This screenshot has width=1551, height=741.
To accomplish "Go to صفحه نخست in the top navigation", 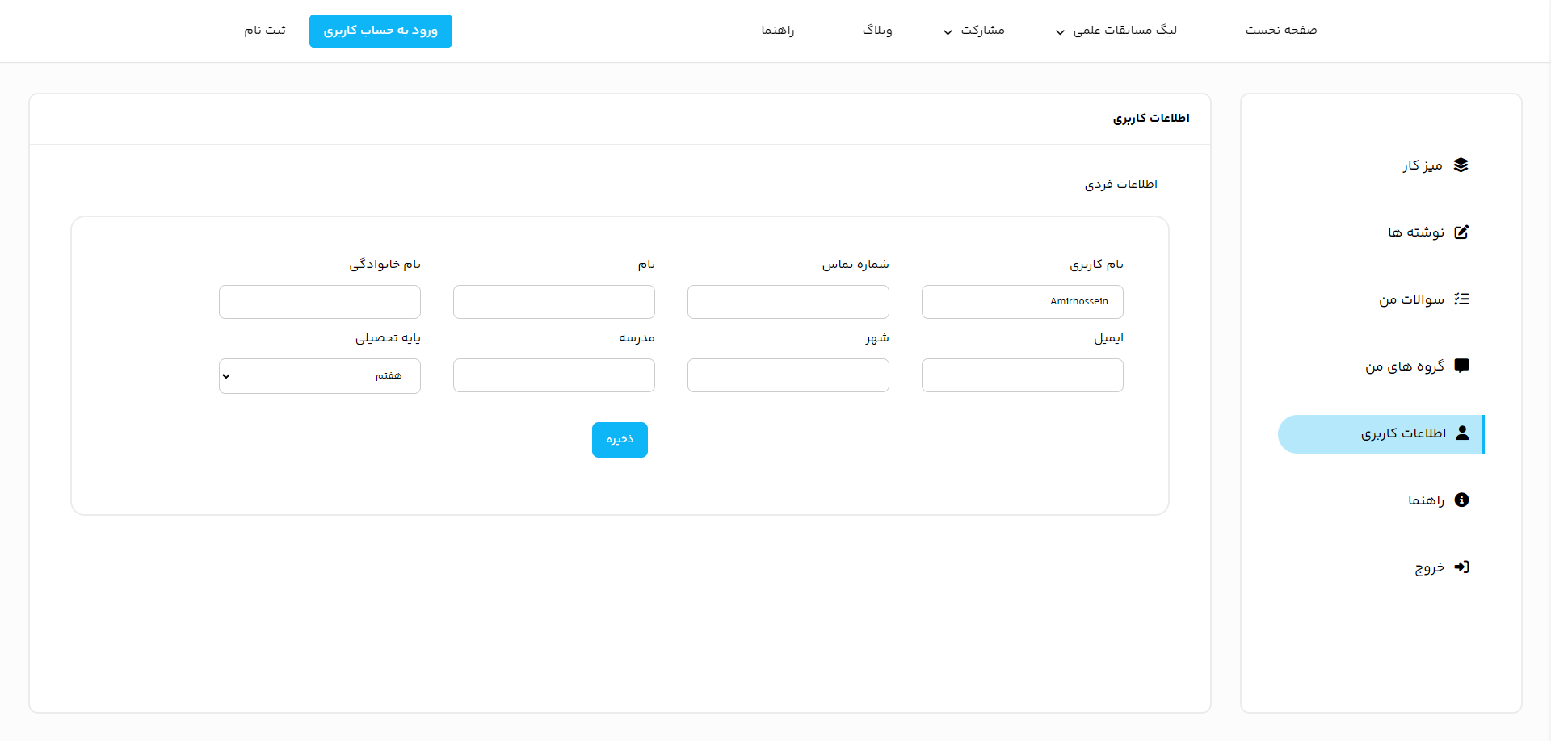I will [x=1280, y=31].
